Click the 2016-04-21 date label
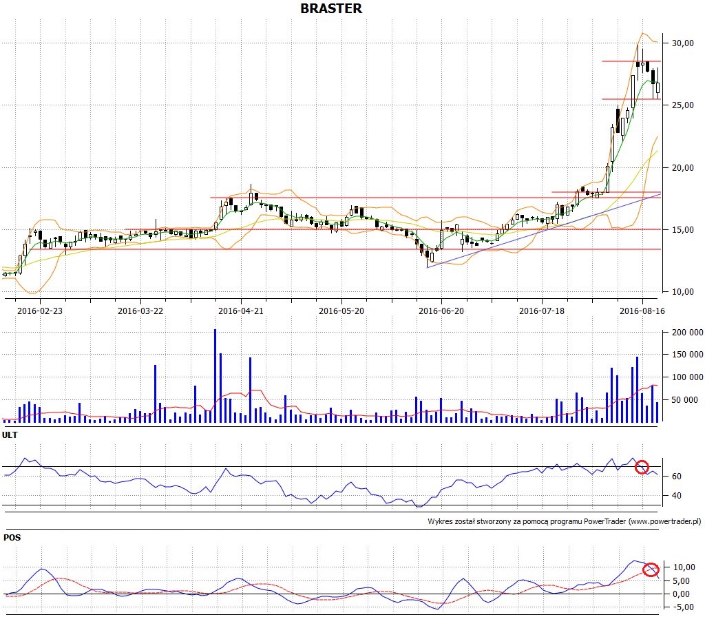 click(x=240, y=311)
